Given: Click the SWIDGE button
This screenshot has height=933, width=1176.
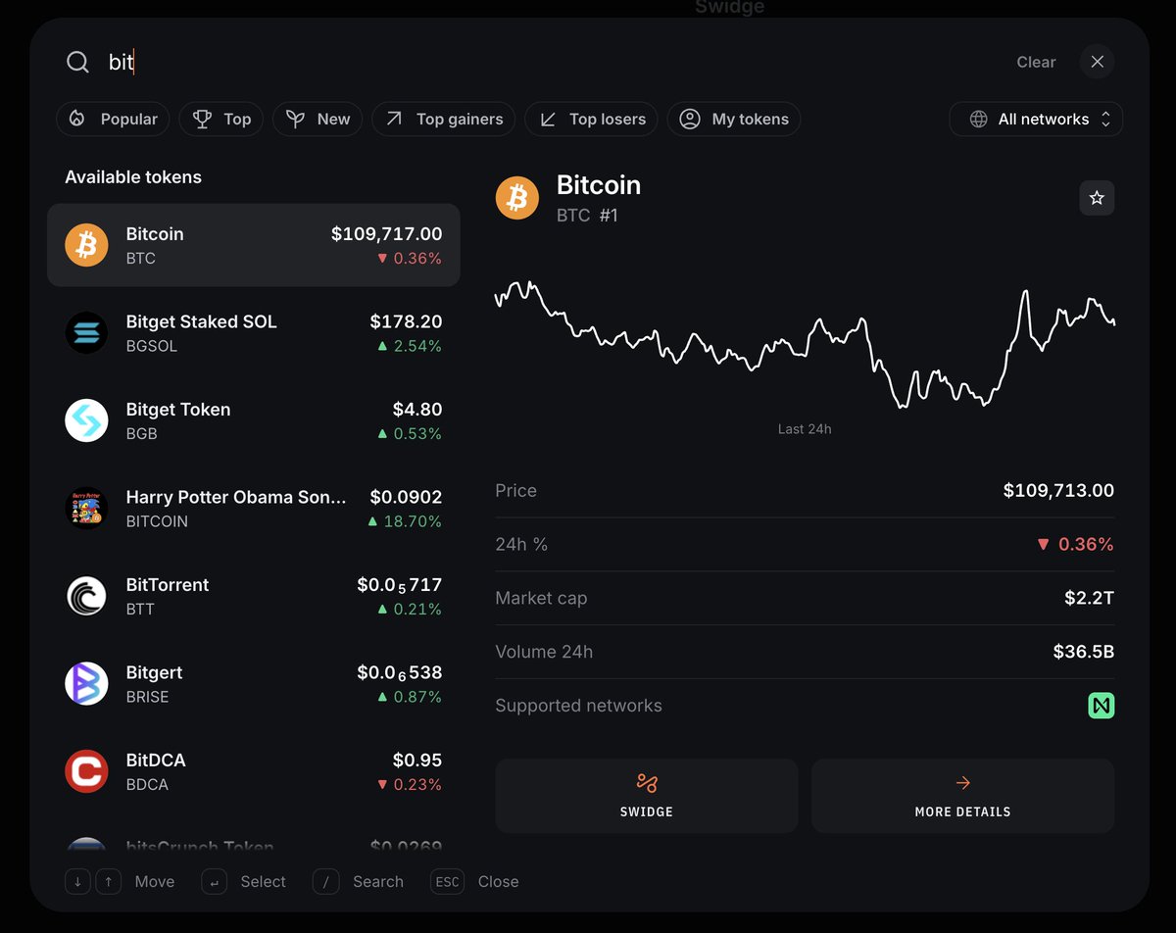Looking at the screenshot, I should (647, 796).
